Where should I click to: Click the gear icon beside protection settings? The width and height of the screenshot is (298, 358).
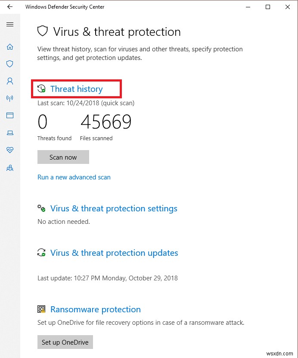tap(41, 208)
